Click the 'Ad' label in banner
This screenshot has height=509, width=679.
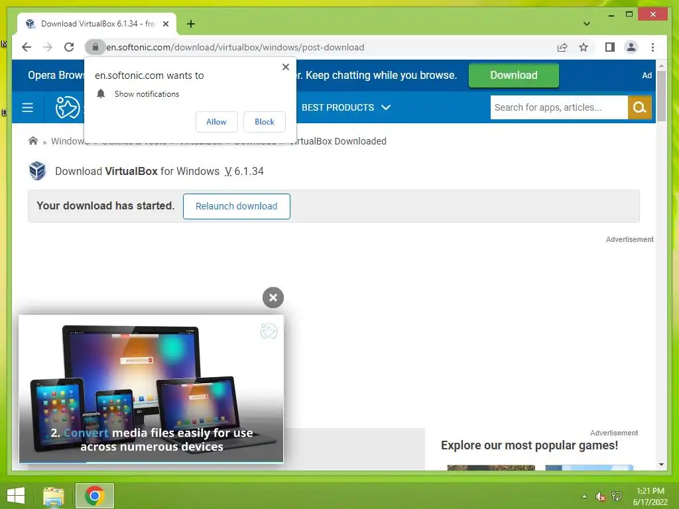point(647,76)
